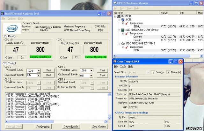Minimize the Intel Thermal Analysis Tool window

click(x=99, y=13)
